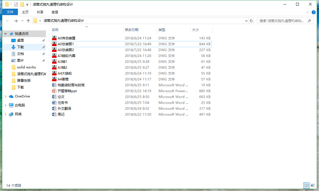Switch to large icons view layout

tap(313, 185)
